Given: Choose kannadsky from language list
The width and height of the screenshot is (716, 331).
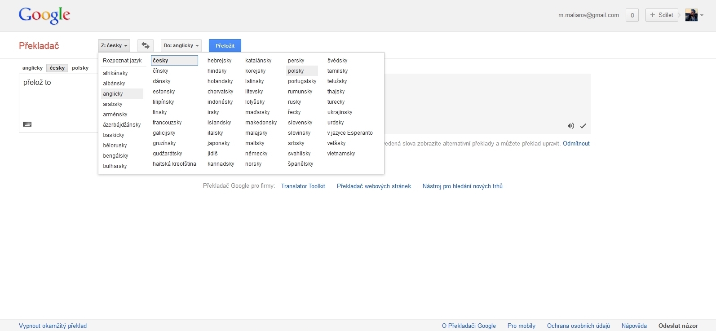Looking at the screenshot, I should pos(221,164).
